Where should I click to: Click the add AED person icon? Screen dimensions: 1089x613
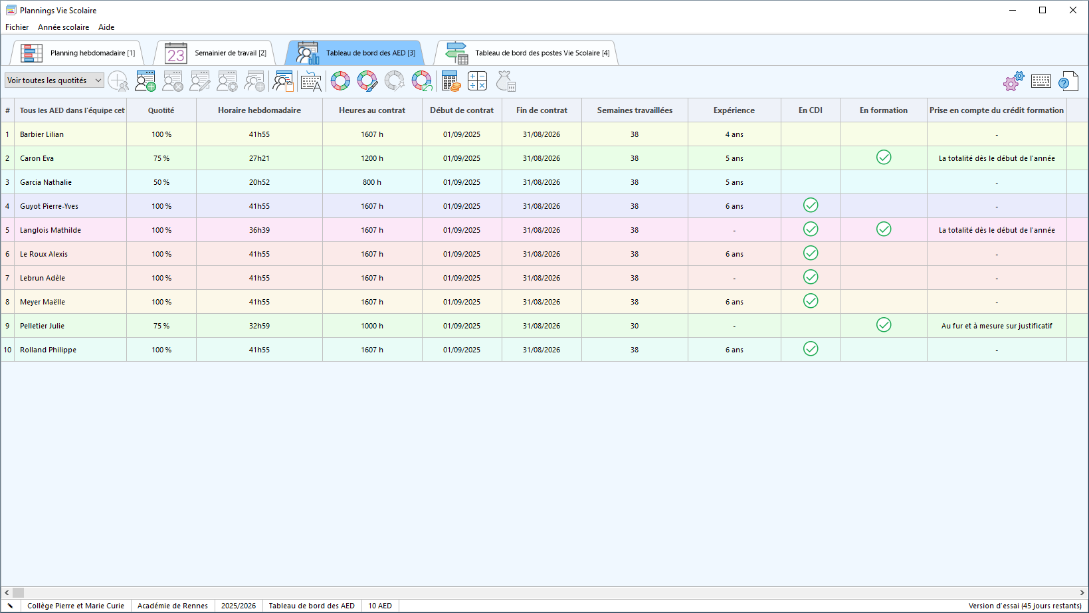click(x=146, y=81)
